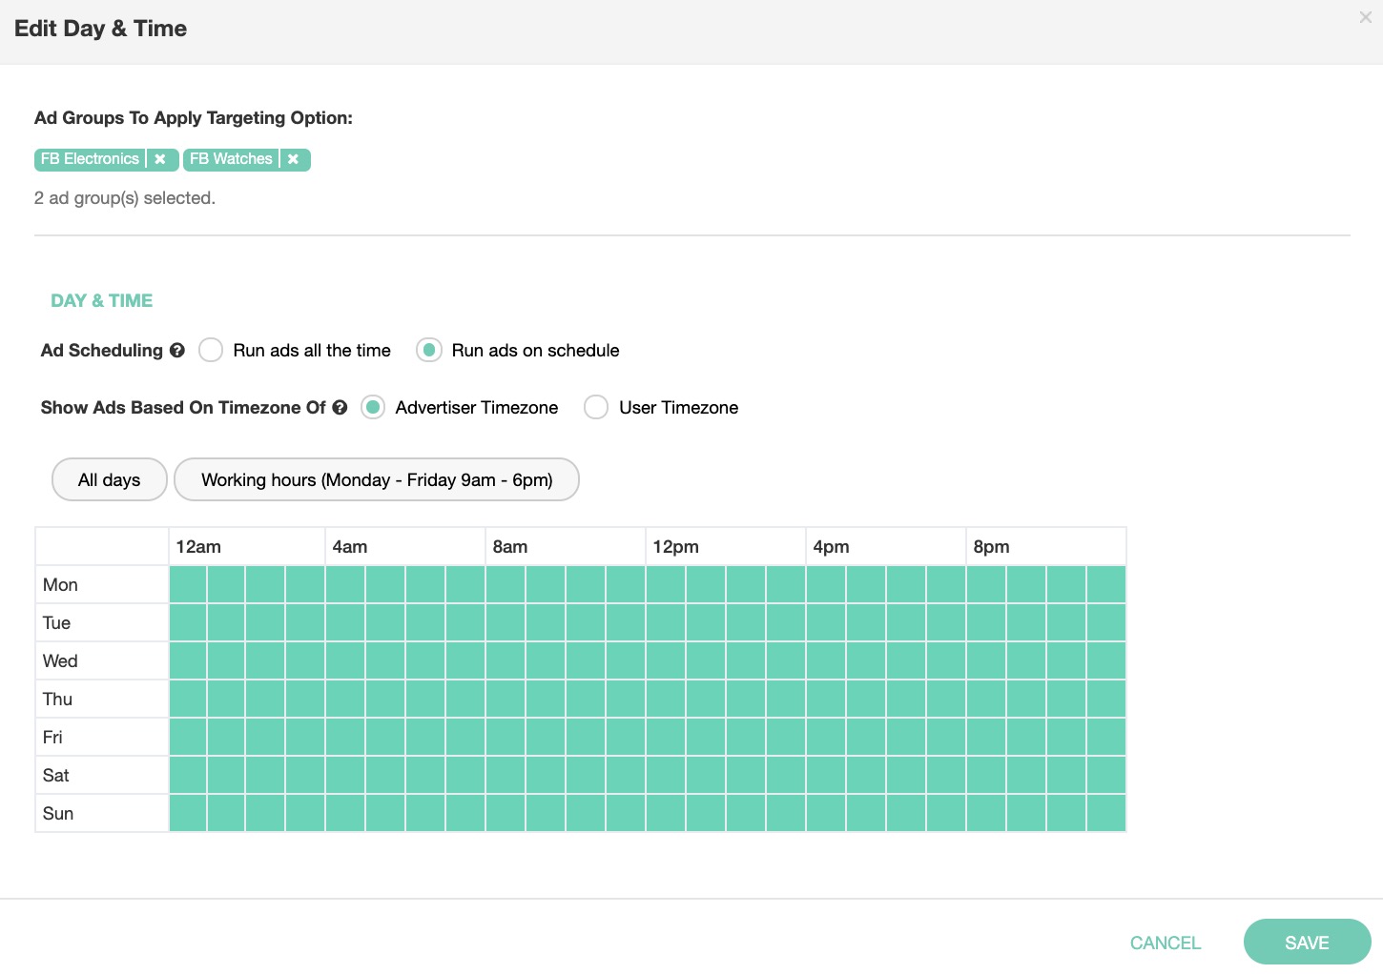Toggle the Monday 12am schedule cell
The height and width of the screenshot is (974, 1383).
click(188, 584)
